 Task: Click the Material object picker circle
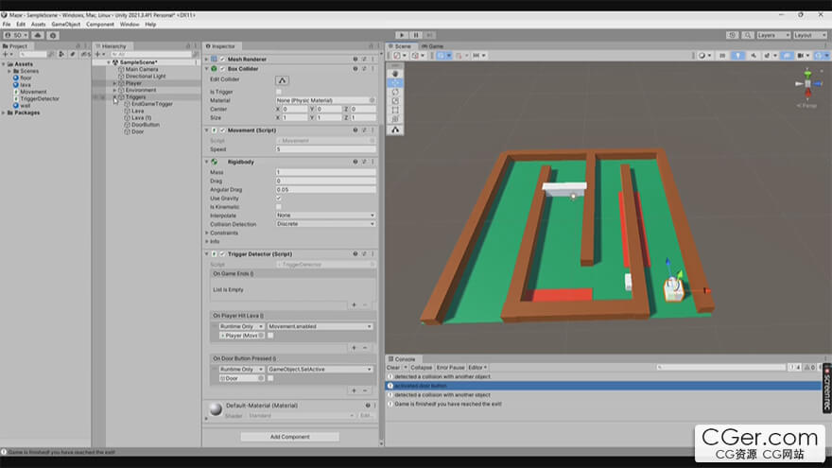[372, 100]
